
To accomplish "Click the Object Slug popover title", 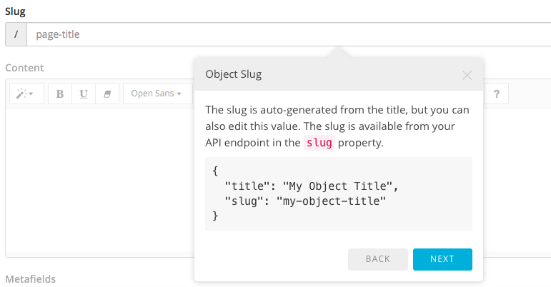I will click(233, 74).
